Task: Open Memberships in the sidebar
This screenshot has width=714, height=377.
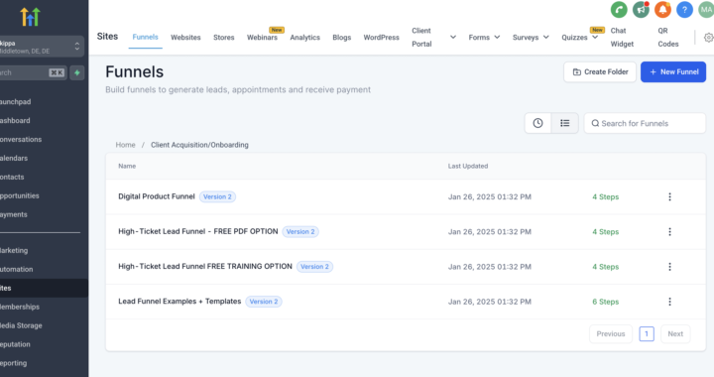Action: click(x=20, y=307)
